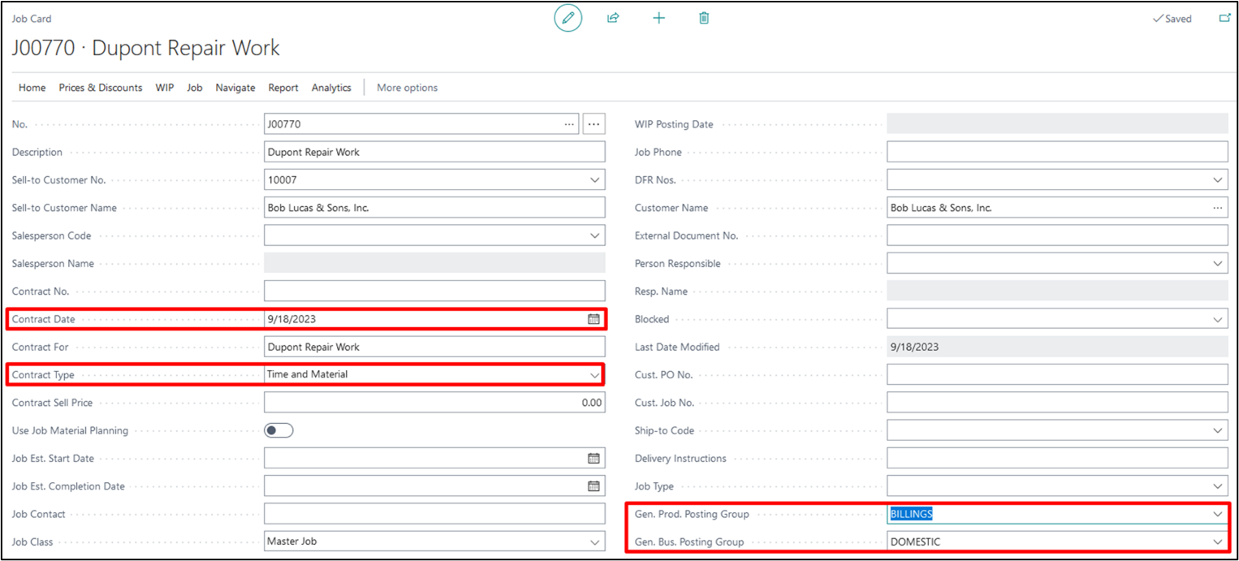Click More options link
Screen dimensions: 1239x561
point(407,88)
